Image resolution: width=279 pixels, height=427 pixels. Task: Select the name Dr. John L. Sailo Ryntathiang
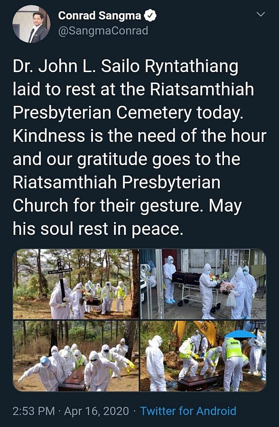coord(125,66)
